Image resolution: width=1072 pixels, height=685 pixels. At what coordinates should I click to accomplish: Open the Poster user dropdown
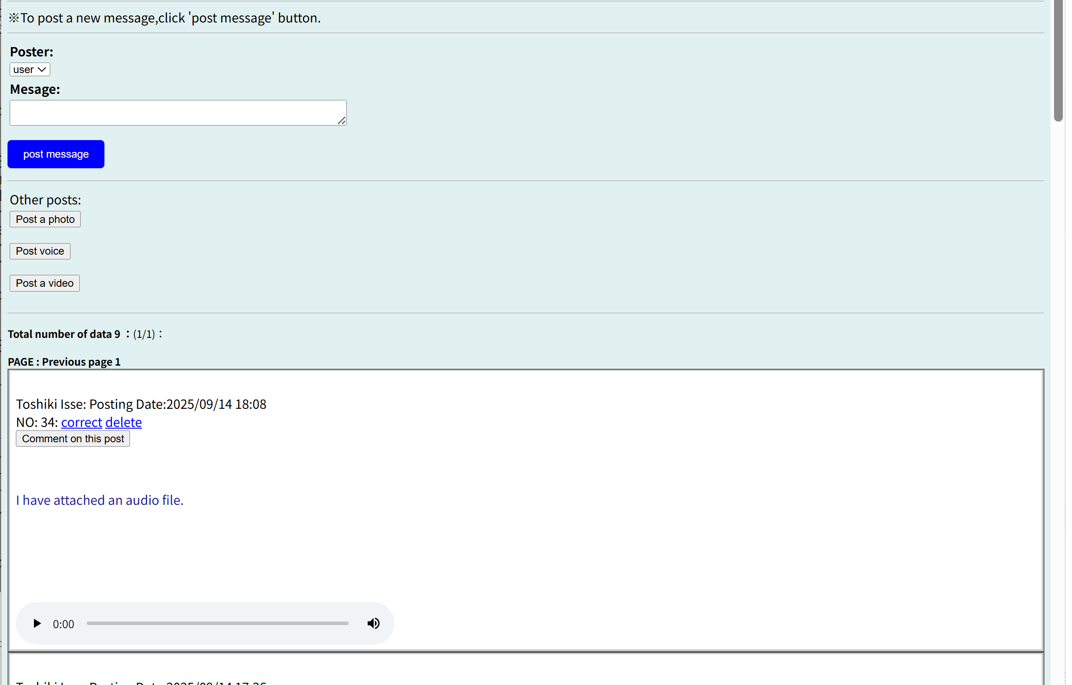30,70
